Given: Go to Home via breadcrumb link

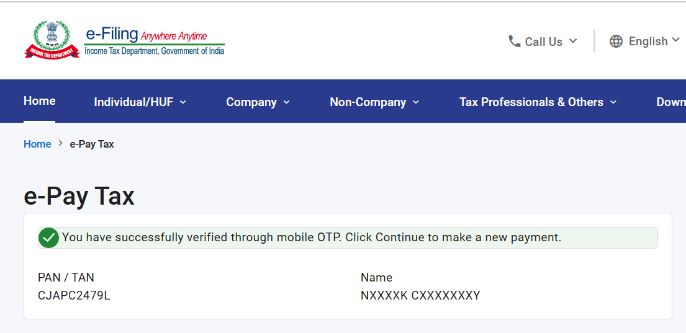Looking at the screenshot, I should coord(37,144).
